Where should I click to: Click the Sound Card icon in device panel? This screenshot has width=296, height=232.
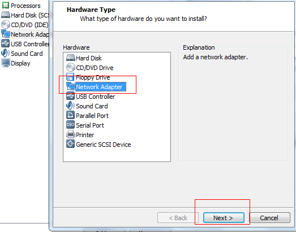5,53
